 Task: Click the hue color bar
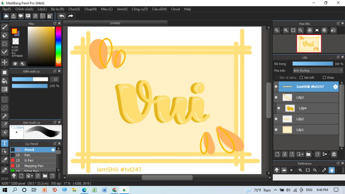pyautogui.click(x=58, y=46)
